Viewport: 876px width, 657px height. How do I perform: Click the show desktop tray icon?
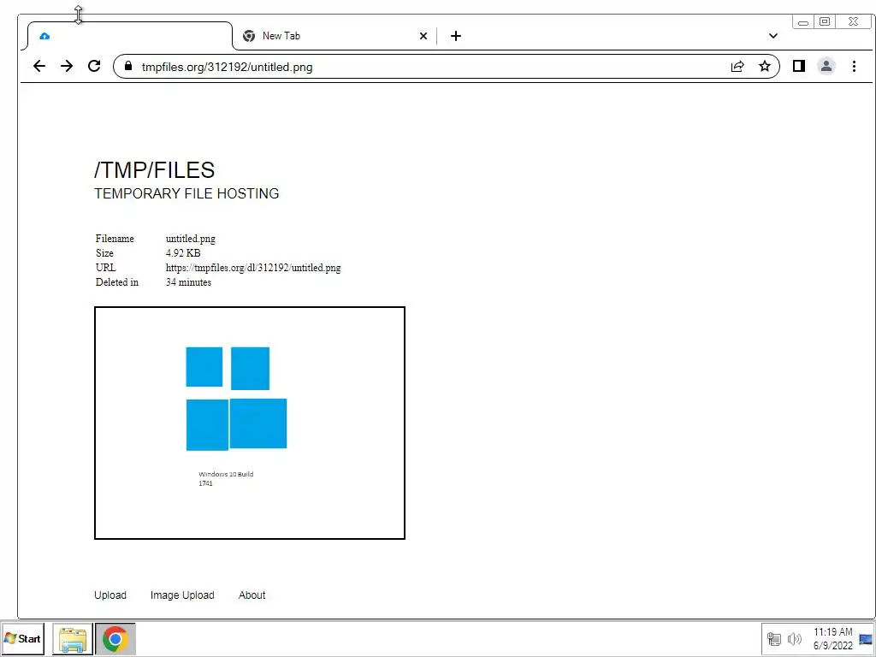click(x=866, y=639)
